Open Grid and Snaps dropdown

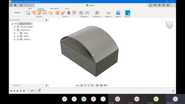[x=101, y=86]
